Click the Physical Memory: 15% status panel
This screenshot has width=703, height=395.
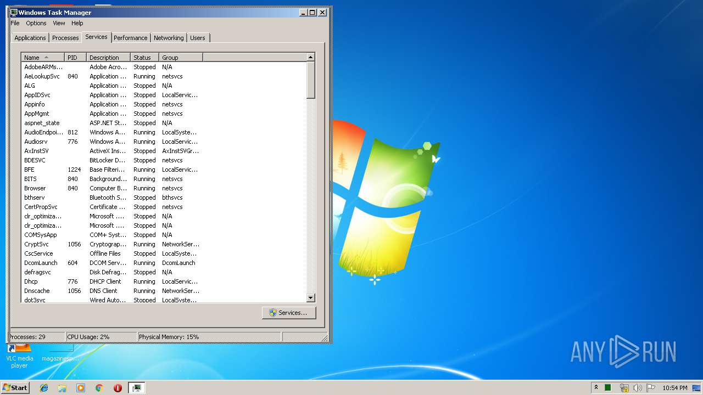pos(209,337)
